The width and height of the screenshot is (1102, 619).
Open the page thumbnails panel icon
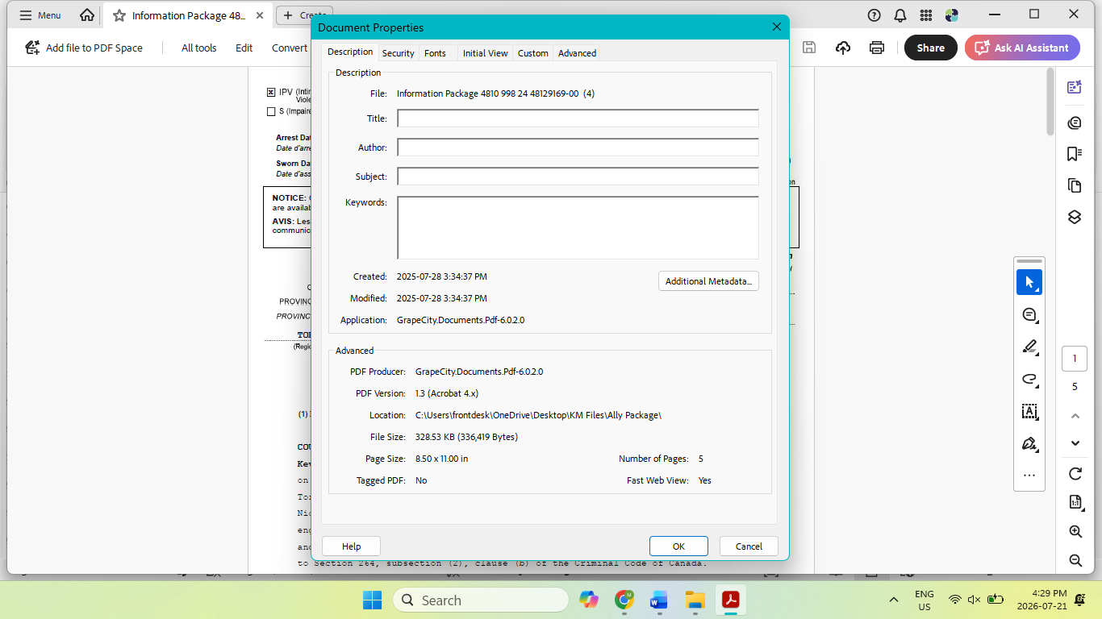[1075, 185]
